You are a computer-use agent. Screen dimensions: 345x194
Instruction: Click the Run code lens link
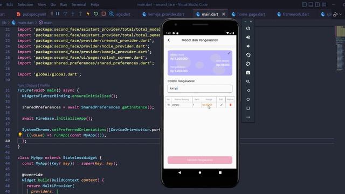(20, 85)
